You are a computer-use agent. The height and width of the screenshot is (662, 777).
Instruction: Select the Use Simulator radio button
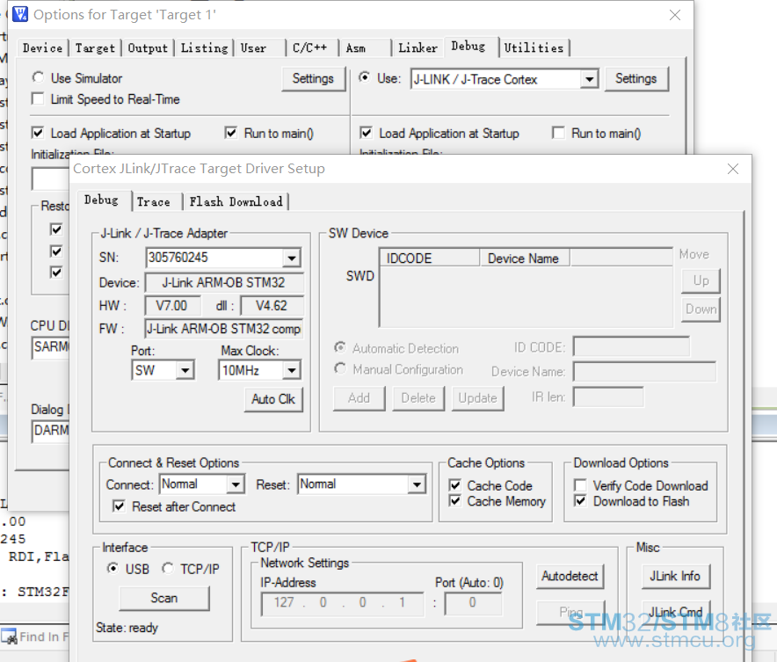[38, 77]
